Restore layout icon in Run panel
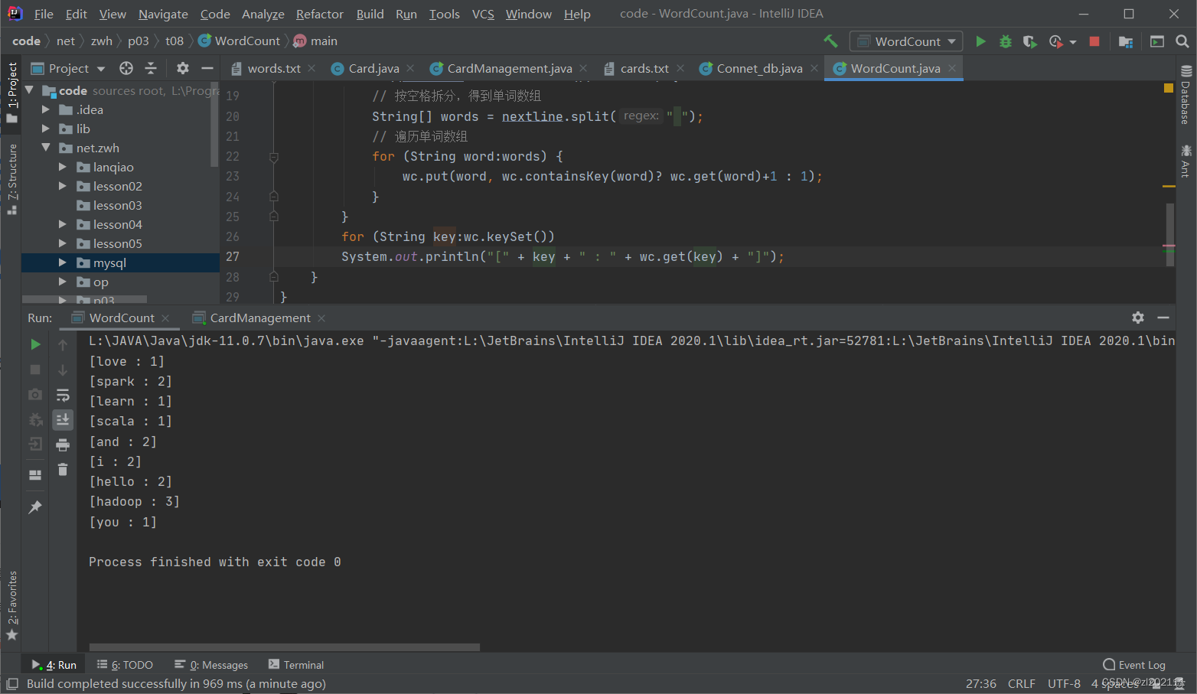This screenshot has width=1197, height=694. point(35,475)
